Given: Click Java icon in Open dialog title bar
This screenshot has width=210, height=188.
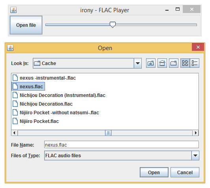Looking at the screenshot, I should click(x=10, y=48).
